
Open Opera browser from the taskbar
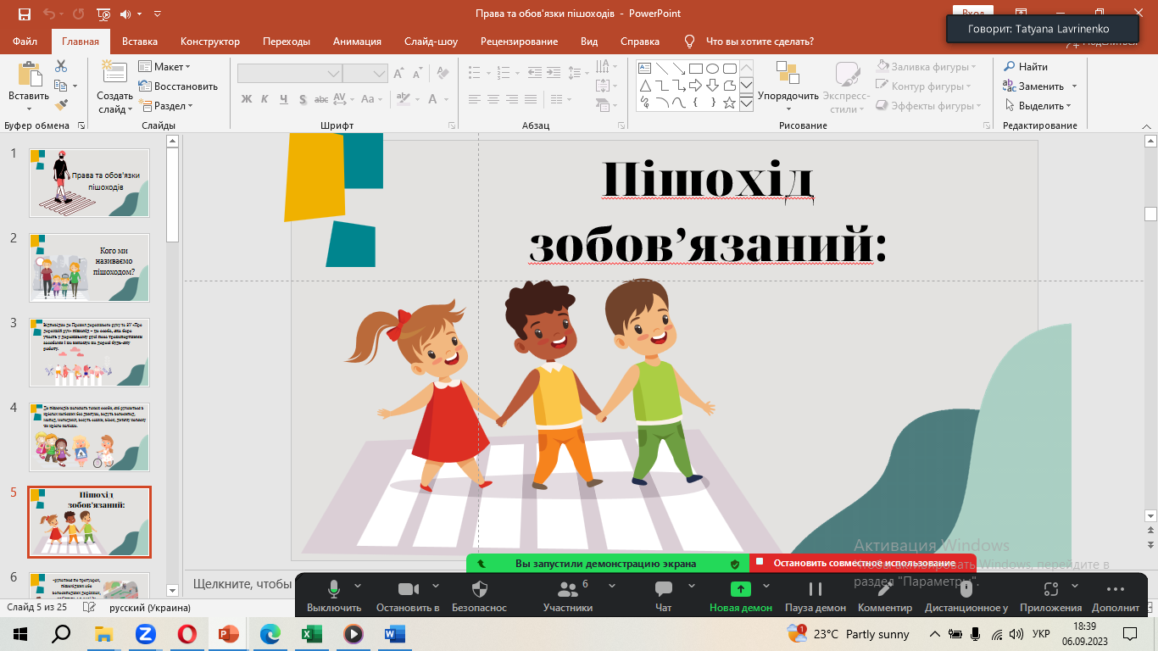pyautogui.click(x=187, y=633)
